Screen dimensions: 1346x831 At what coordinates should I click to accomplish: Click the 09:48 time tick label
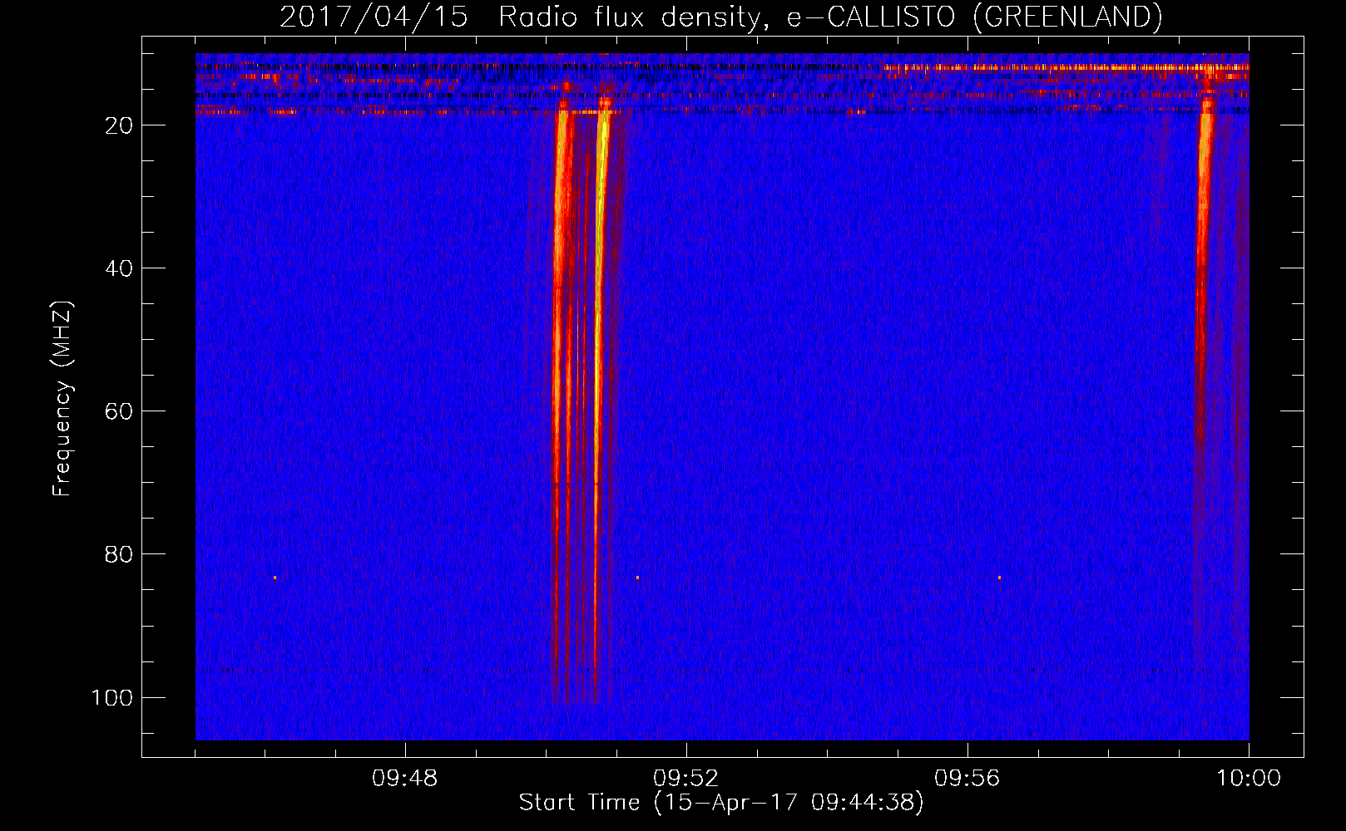coord(405,779)
